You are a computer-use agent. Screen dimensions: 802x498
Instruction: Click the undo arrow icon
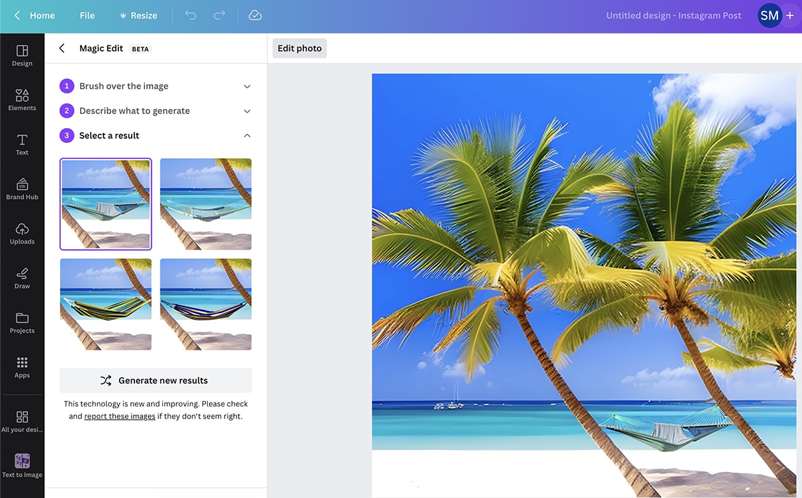[191, 15]
